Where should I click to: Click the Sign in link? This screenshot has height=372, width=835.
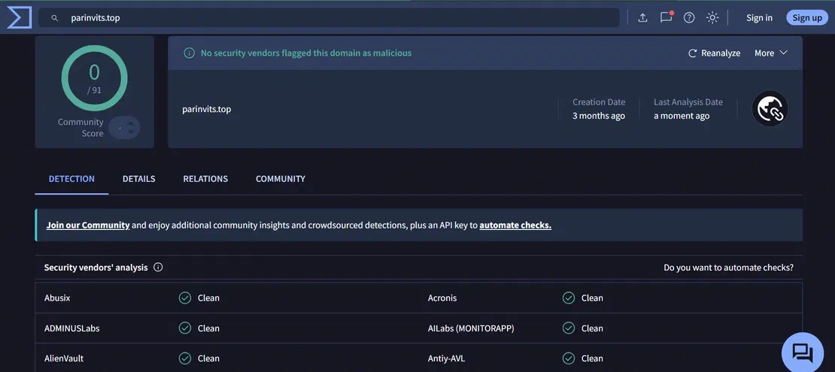pyautogui.click(x=759, y=17)
